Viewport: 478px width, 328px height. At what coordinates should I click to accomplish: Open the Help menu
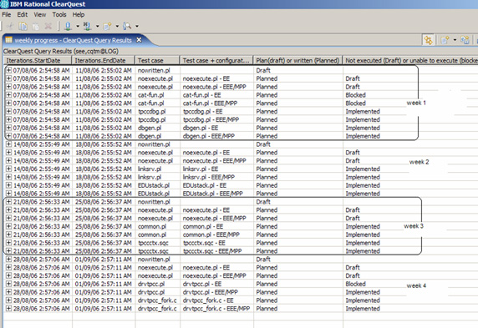79,15
